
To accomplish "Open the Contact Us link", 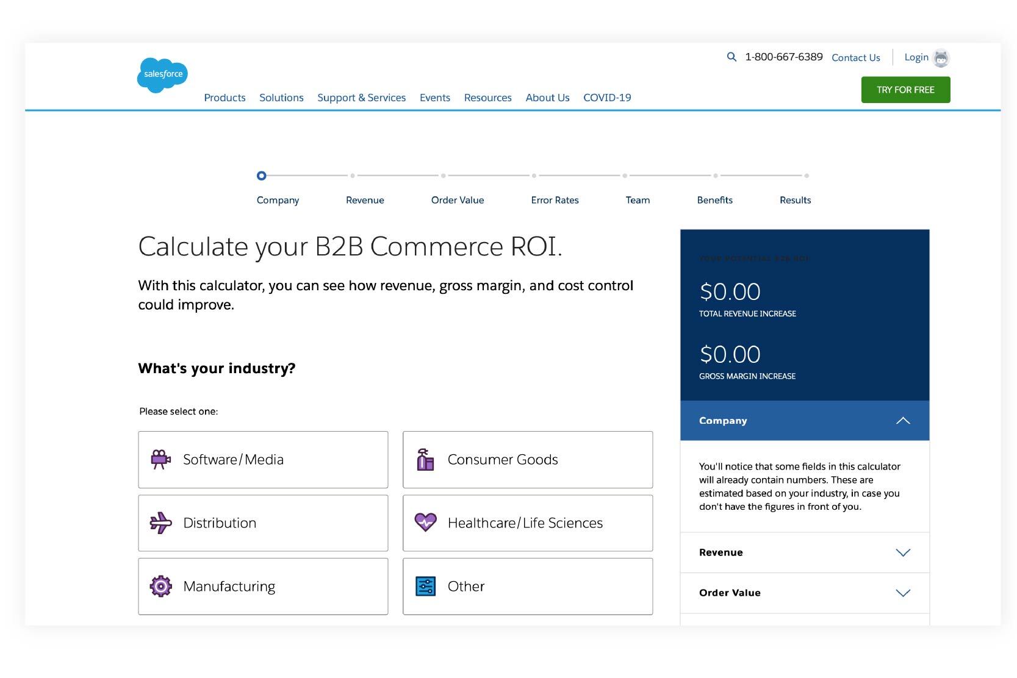I will point(855,57).
